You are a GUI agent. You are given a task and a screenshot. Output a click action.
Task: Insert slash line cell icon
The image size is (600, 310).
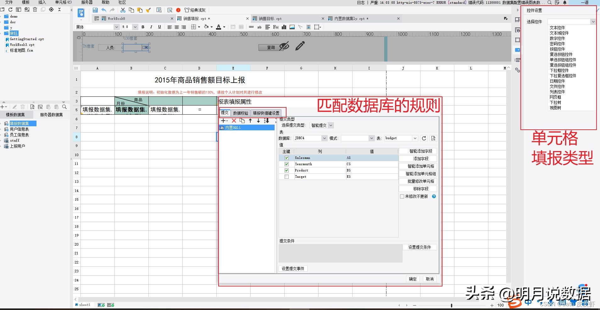coord(300,27)
